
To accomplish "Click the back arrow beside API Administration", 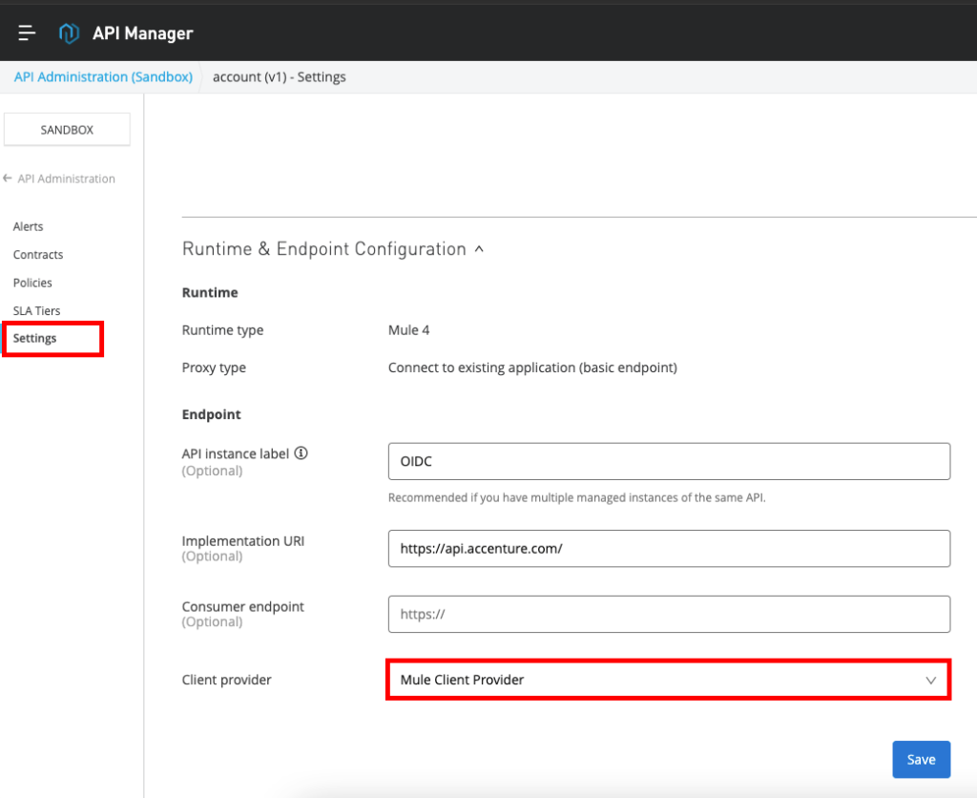I will coord(8,178).
